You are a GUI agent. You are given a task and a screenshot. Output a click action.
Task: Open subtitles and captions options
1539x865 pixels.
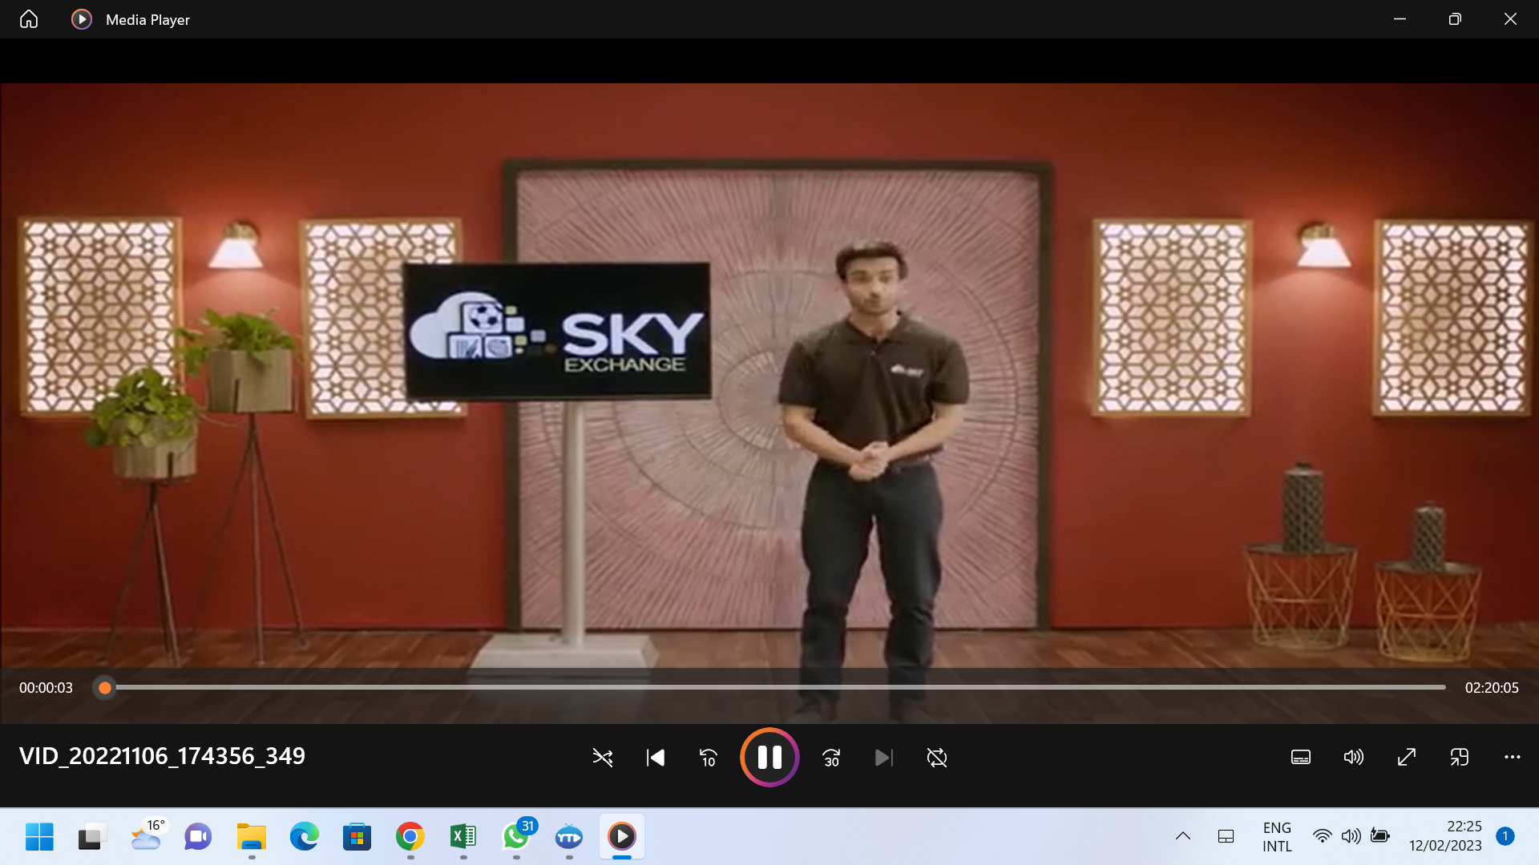click(1301, 758)
